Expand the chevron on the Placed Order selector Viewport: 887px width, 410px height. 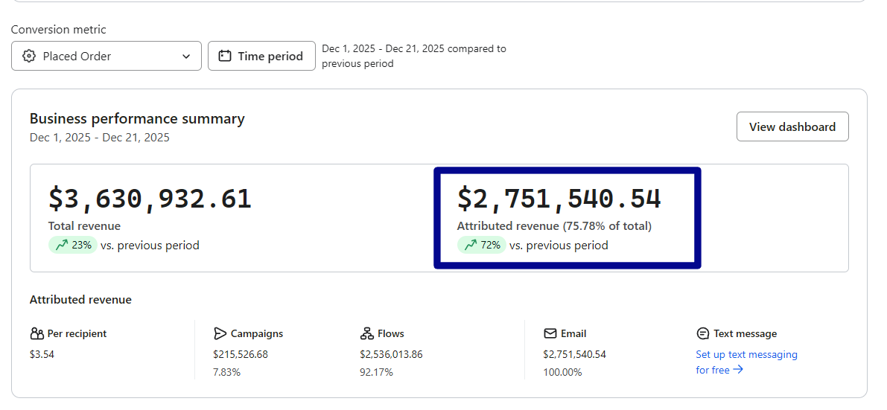(x=186, y=57)
